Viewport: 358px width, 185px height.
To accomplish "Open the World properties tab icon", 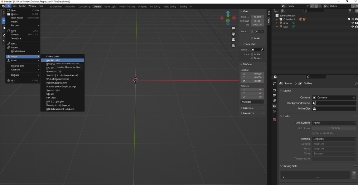I will tap(274, 111).
